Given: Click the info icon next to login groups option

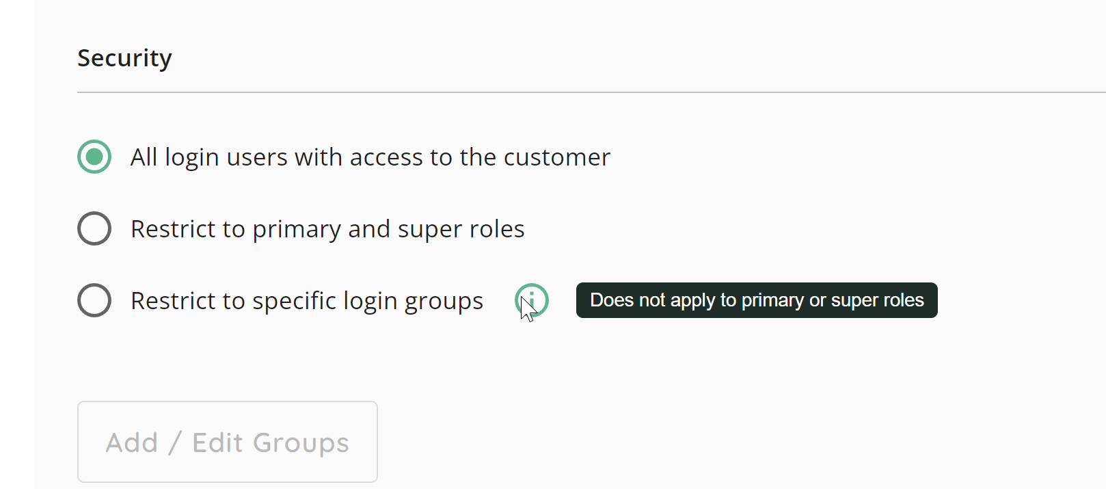Looking at the screenshot, I should click(x=532, y=300).
